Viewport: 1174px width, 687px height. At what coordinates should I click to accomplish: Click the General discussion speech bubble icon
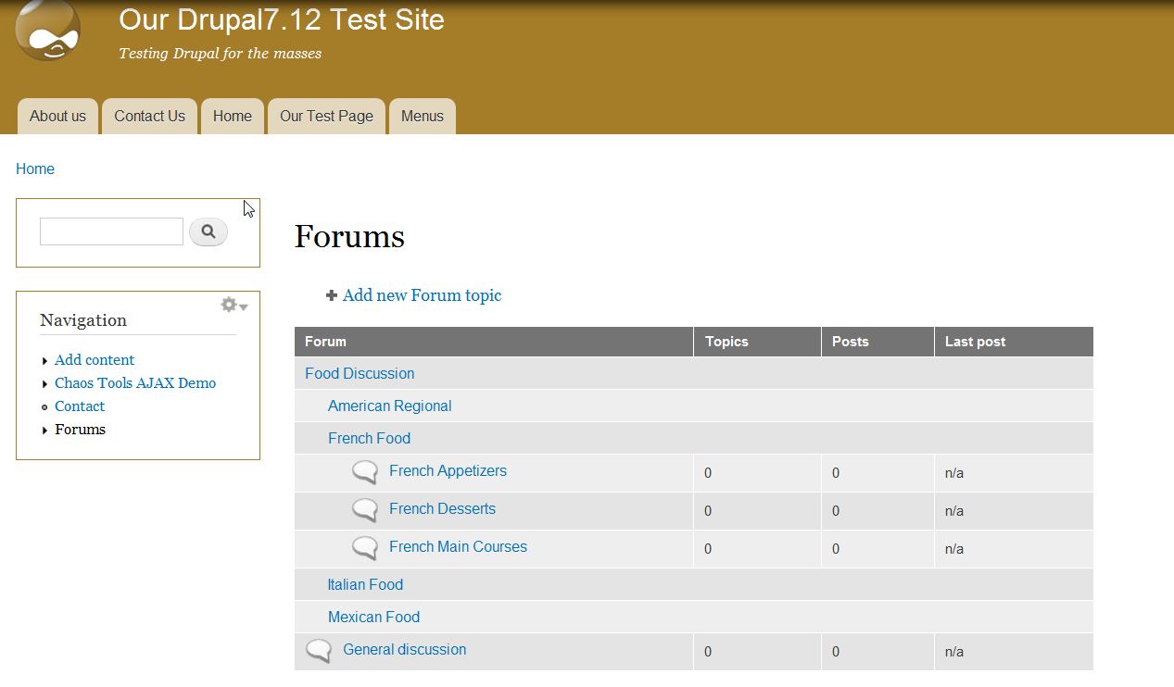pyautogui.click(x=319, y=651)
